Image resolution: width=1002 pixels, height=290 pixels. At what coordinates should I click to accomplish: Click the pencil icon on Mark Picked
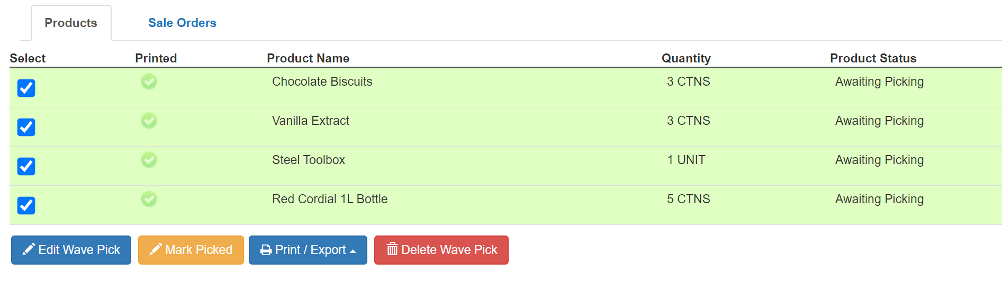(x=156, y=249)
